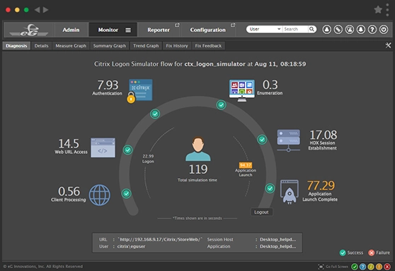This screenshot has height=271, width=395.
Task: Open the user profile icon
Action: coord(327,30)
